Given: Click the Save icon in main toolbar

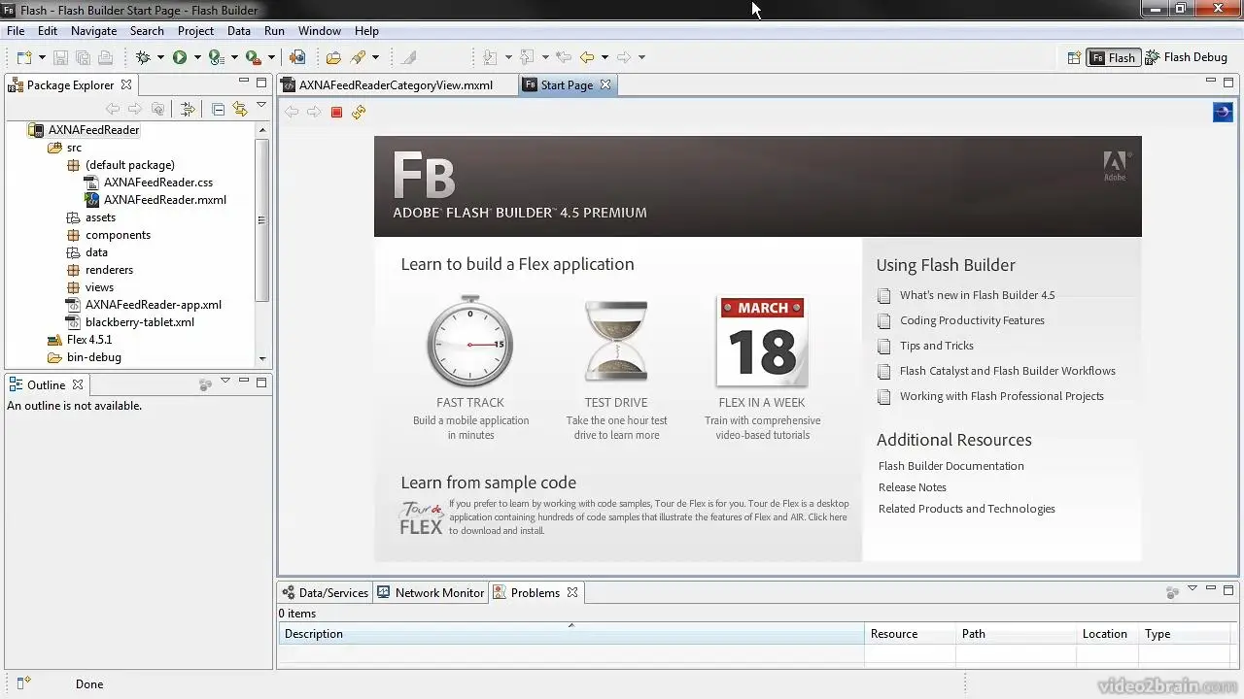Looking at the screenshot, I should (60, 57).
